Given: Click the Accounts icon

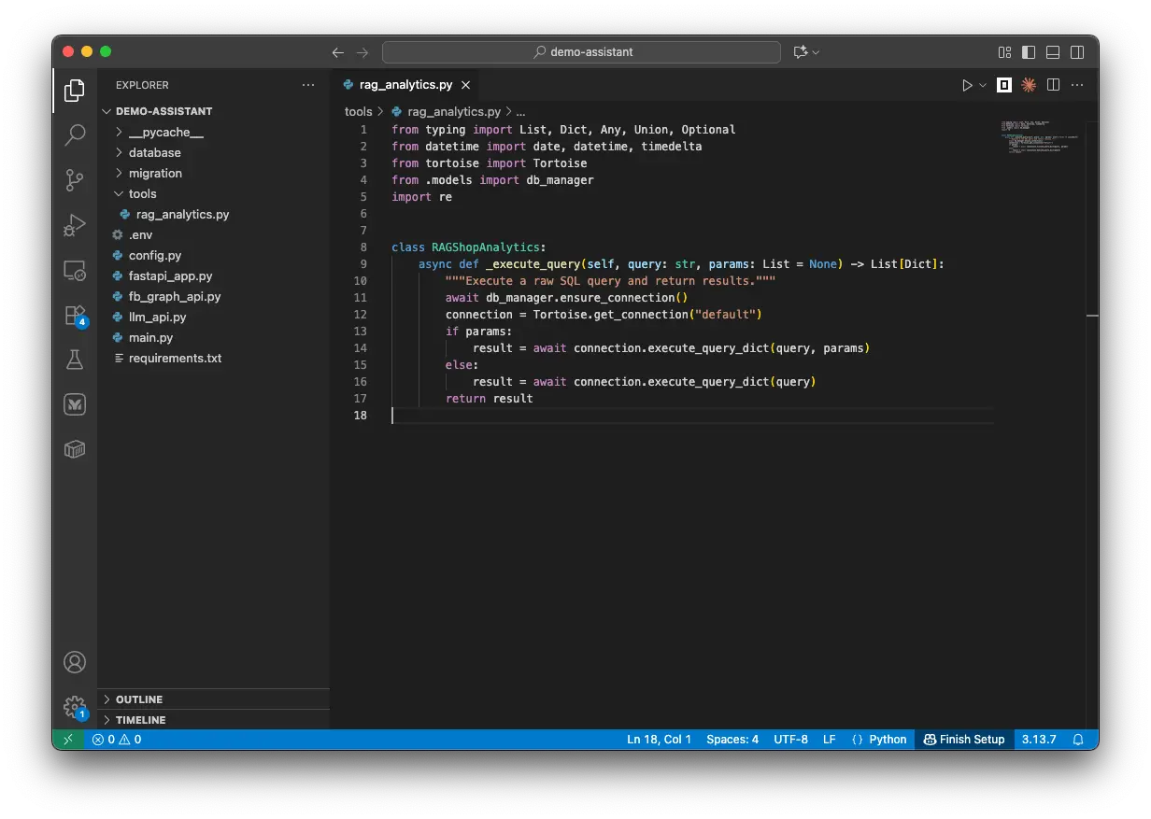Looking at the screenshot, I should [75, 662].
